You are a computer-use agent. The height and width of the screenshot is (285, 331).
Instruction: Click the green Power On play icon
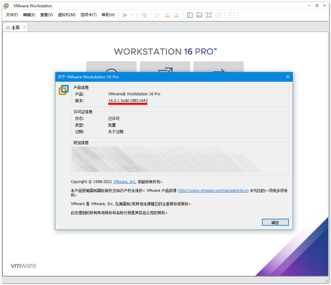(125, 15)
